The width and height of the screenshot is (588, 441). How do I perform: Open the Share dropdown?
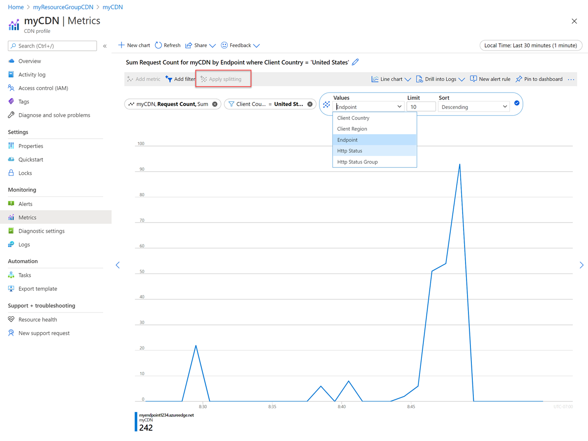(200, 46)
